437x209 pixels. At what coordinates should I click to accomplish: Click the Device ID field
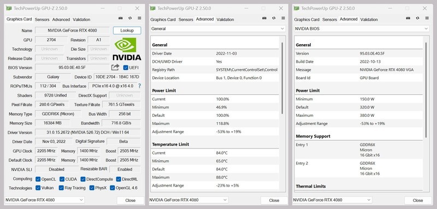(x=117, y=77)
